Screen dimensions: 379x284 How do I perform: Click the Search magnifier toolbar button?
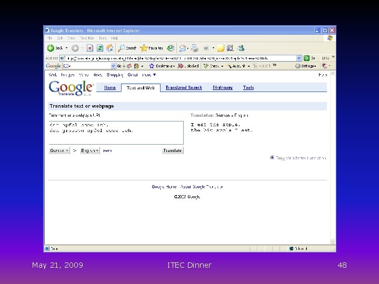pyautogui.click(x=127, y=48)
